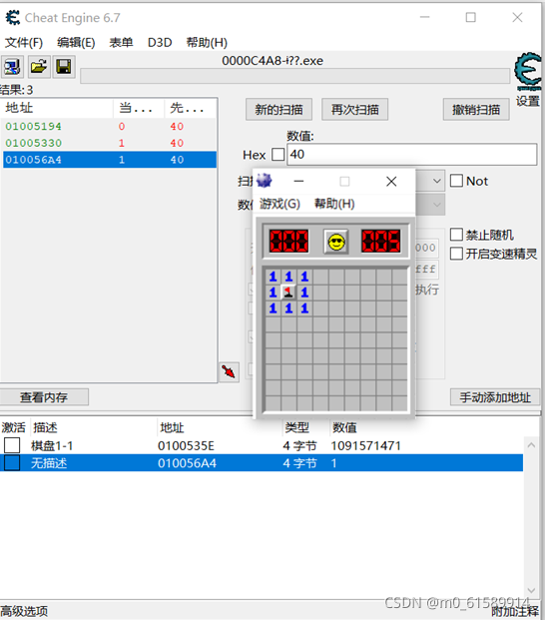Enable the Not checkbox
545x620 pixels.
click(456, 181)
